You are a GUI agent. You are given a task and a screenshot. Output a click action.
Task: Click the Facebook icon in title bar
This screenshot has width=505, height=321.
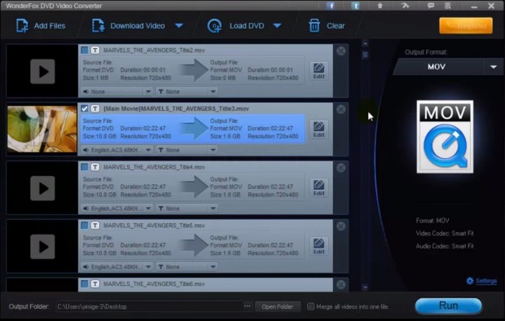click(331, 6)
